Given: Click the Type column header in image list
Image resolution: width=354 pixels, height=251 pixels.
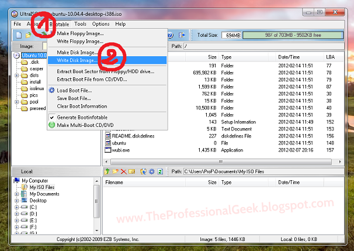Looking at the screenshot, I should pyautogui.click(x=244, y=57).
